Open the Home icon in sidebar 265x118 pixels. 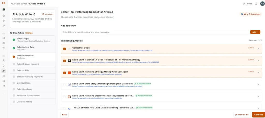(4, 16)
